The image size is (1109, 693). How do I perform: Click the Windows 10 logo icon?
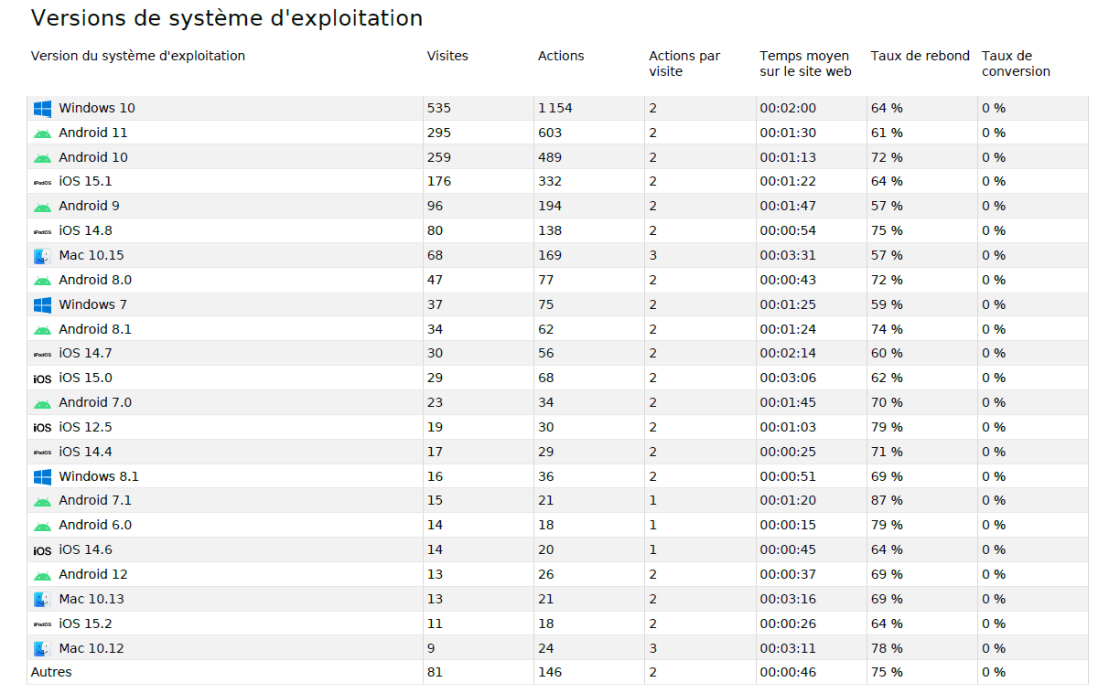pyautogui.click(x=42, y=109)
